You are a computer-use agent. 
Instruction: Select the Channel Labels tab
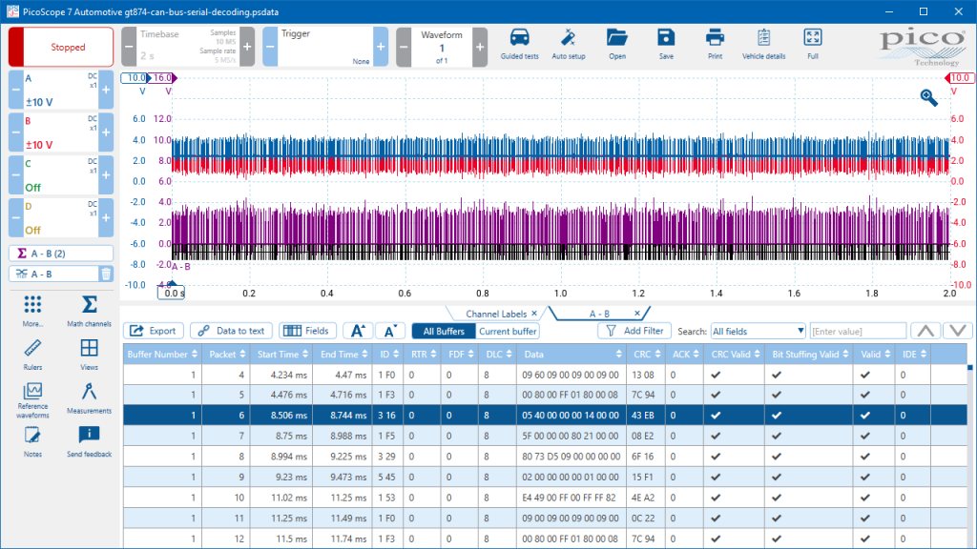pos(494,313)
